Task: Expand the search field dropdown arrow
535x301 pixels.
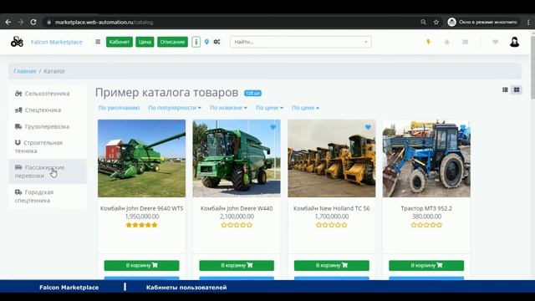Action: pyautogui.click(x=366, y=42)
